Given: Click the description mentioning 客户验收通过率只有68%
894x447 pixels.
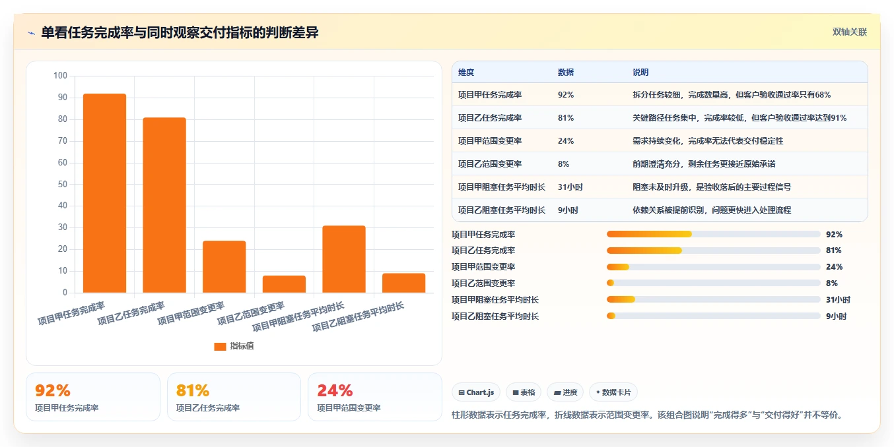Looking at the screenshot, I should click(732, 95).
